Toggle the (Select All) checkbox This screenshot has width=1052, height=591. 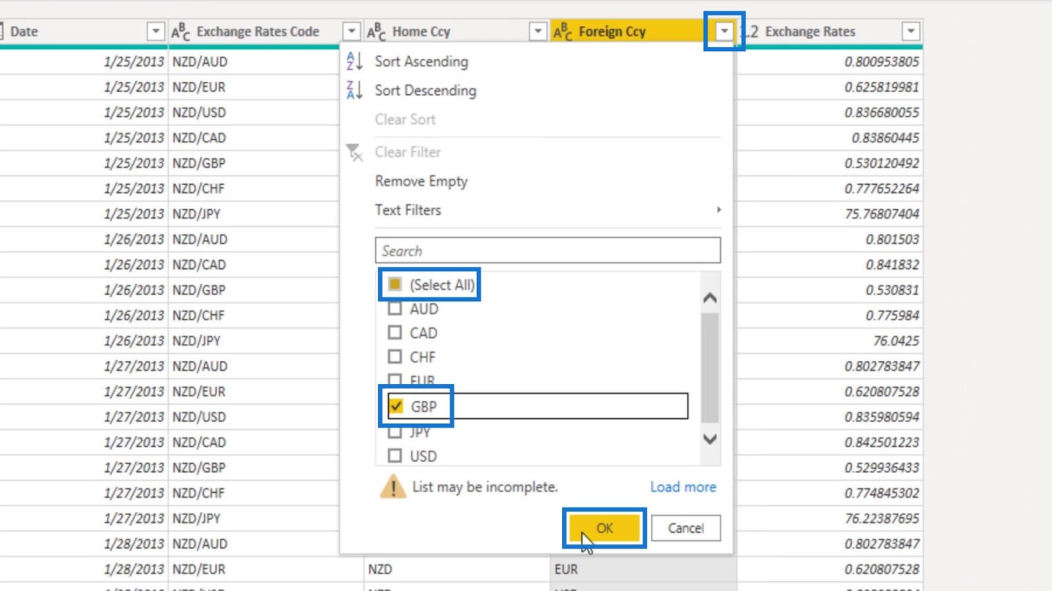point(394,284)
